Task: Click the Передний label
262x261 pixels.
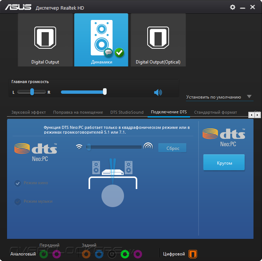Action: (49, 245)
